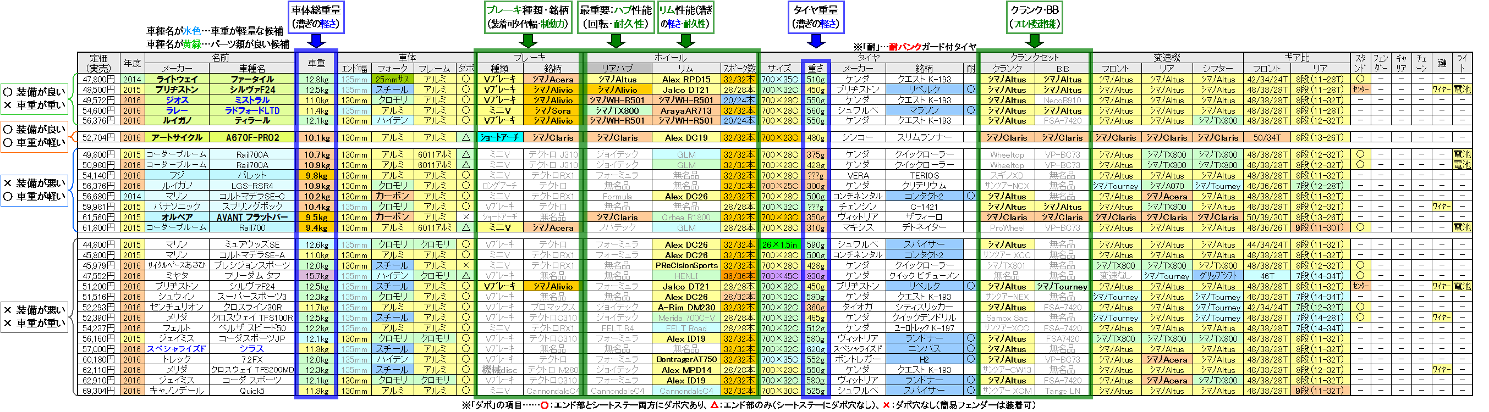Select the rim cell ArayaAR713

tap(686, 110)
